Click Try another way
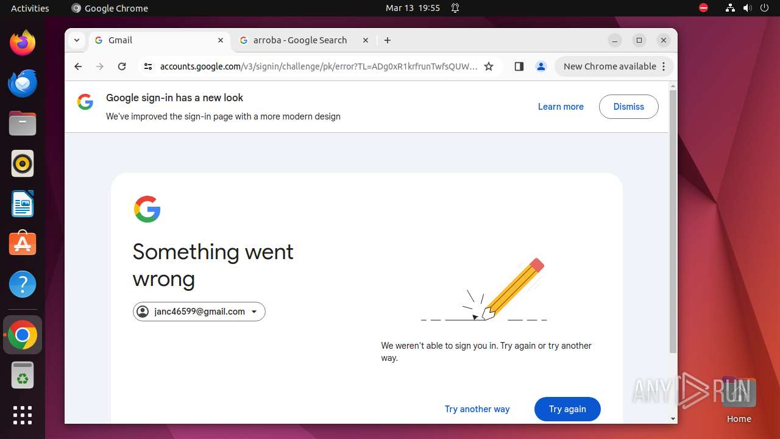The width and height of the screenshot is (780, 439). (477, 409)
